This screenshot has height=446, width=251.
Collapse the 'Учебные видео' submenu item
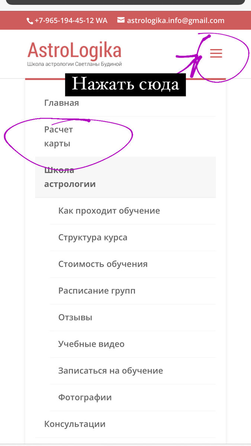point(91,344)
